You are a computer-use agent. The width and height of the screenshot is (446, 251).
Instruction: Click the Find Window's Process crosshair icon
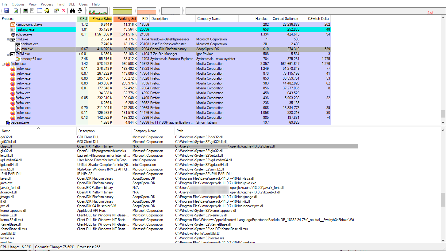click(80, 10)
